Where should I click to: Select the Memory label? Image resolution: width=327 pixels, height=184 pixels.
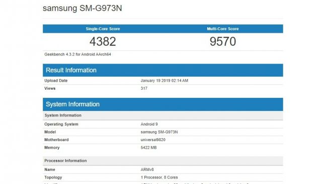52,148
